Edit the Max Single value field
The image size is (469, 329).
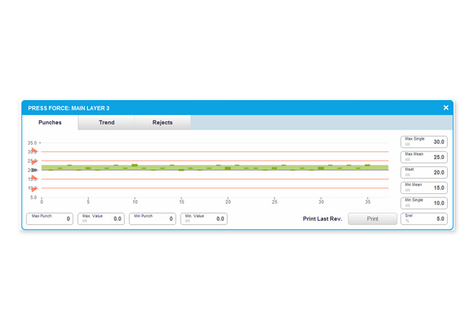coord(424,142)
